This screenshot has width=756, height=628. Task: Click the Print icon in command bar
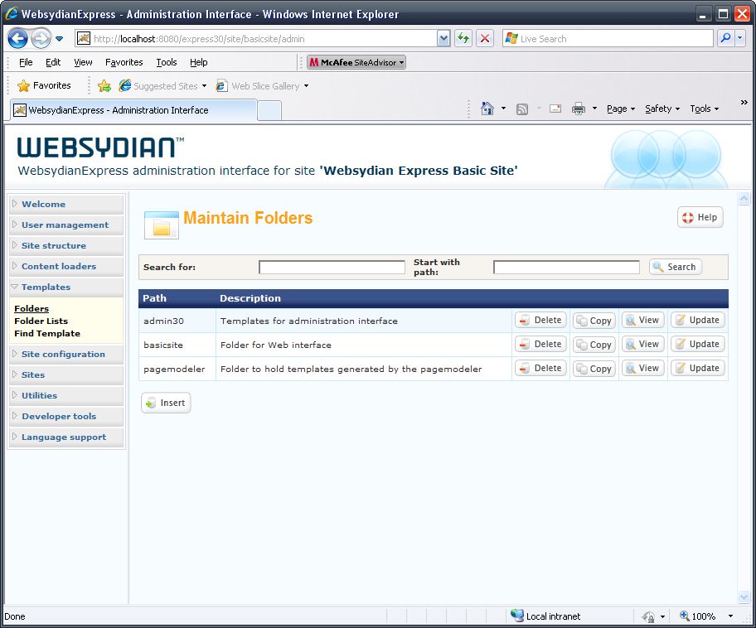(578, 109)
